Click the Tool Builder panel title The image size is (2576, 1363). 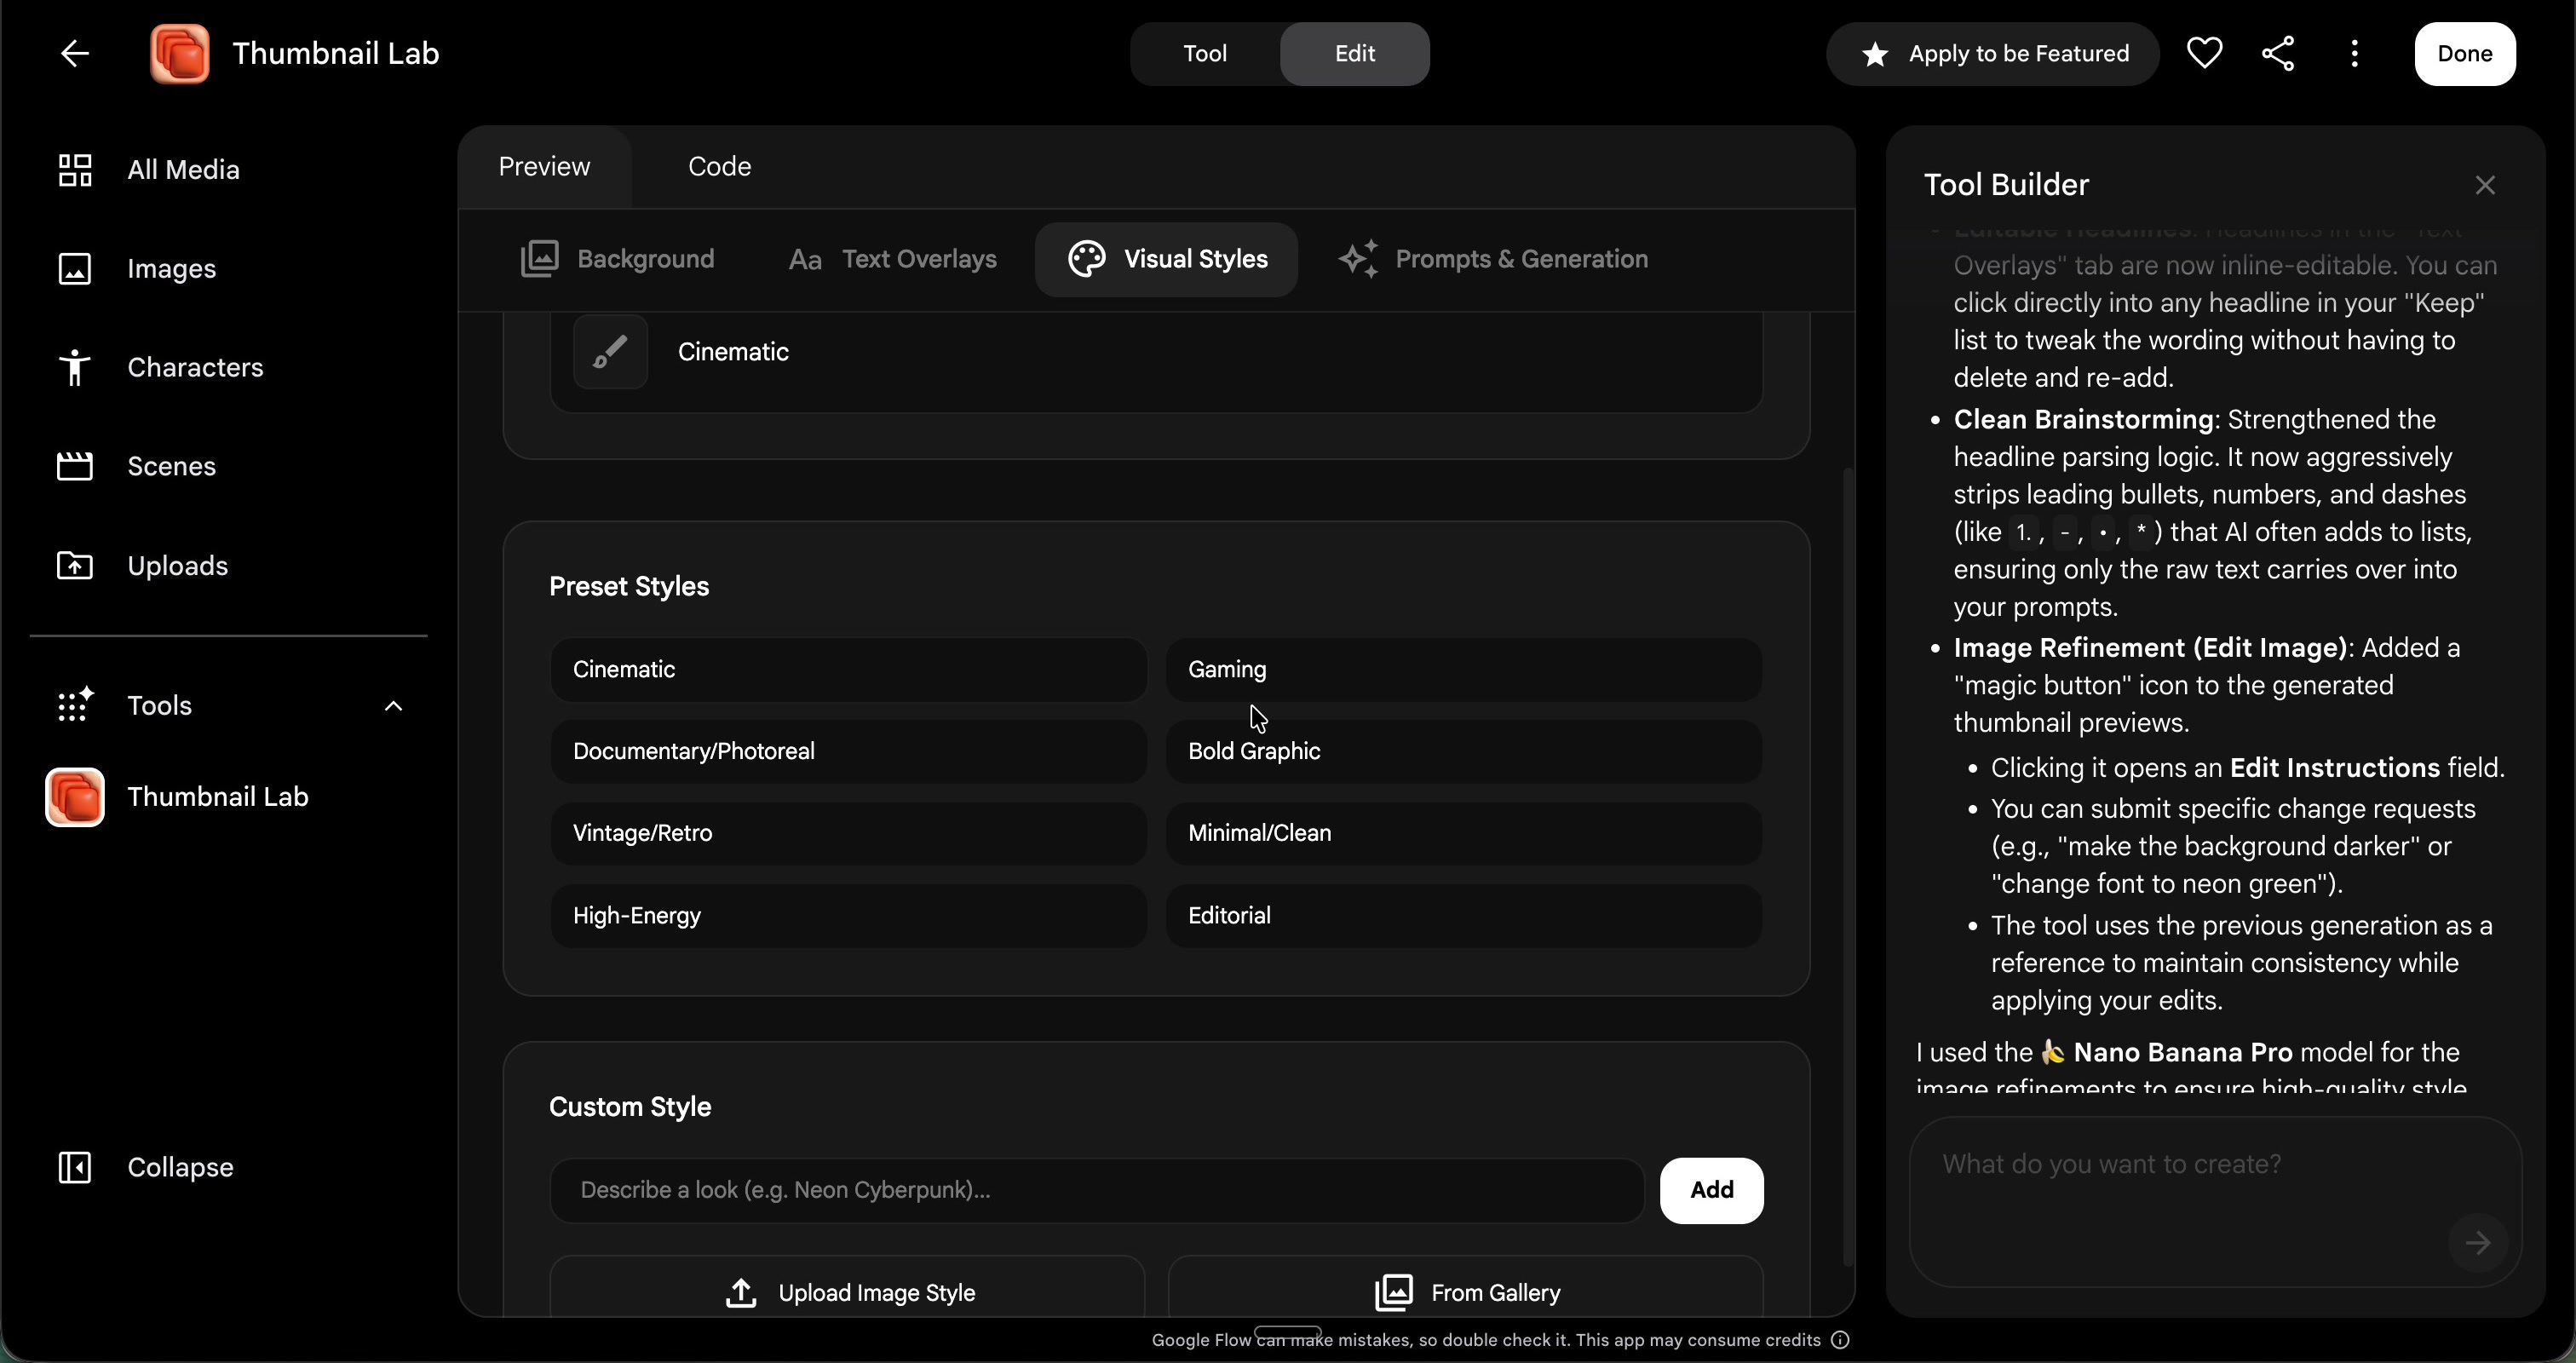(2006, 185)
